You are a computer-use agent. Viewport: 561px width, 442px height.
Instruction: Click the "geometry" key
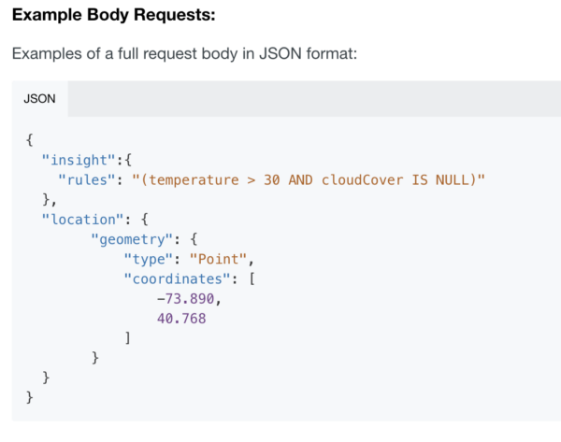133,239
